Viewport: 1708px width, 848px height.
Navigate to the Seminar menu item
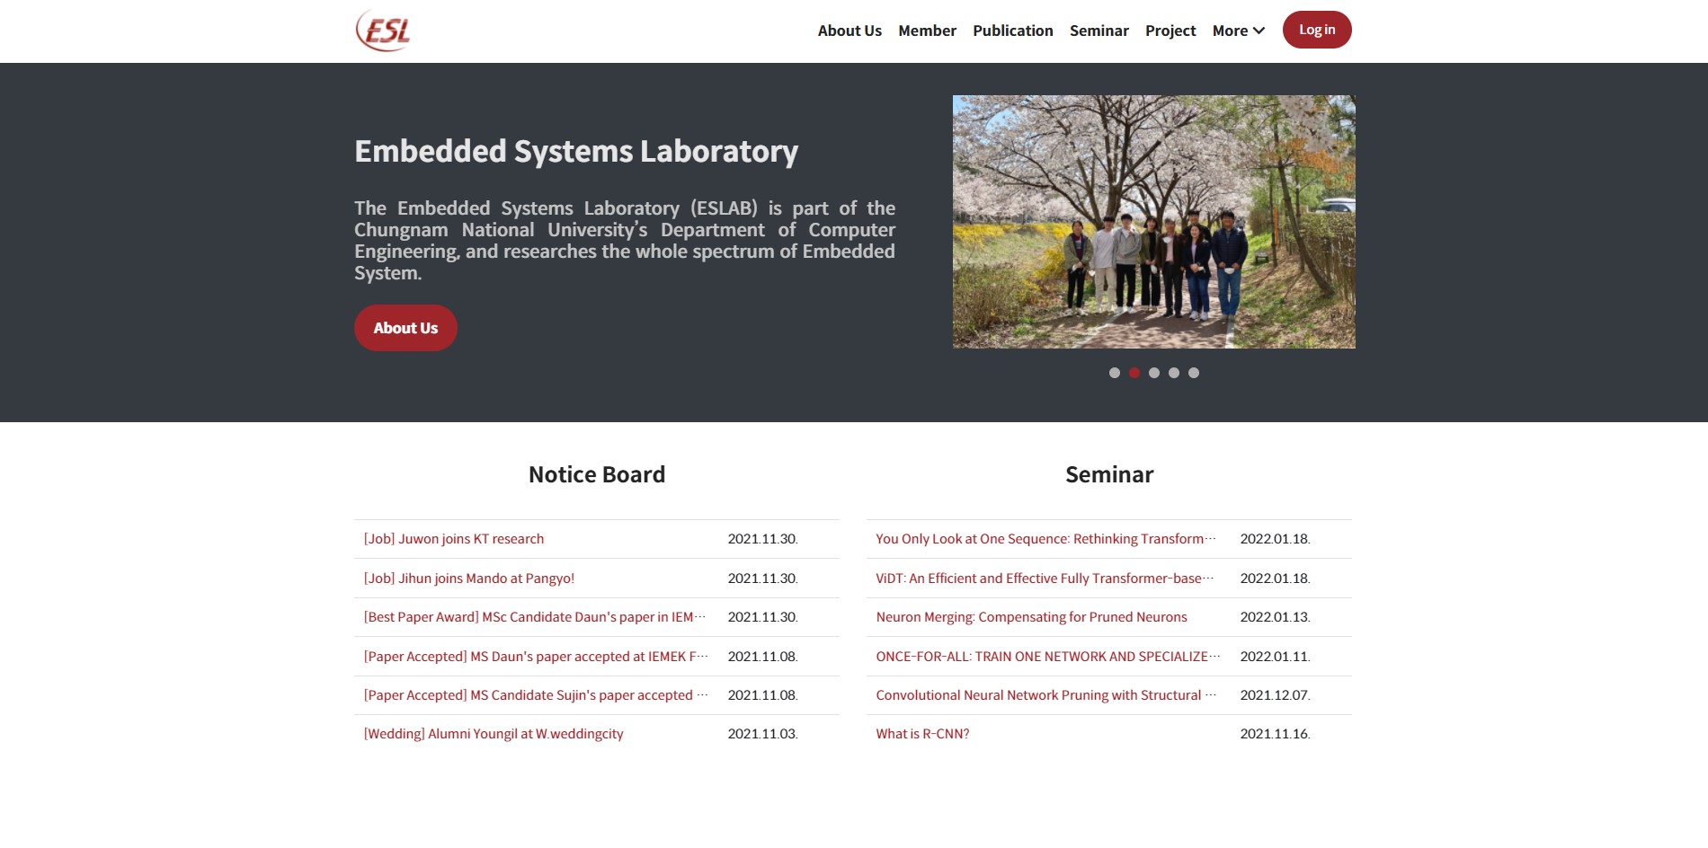(x=1099, y=31)
